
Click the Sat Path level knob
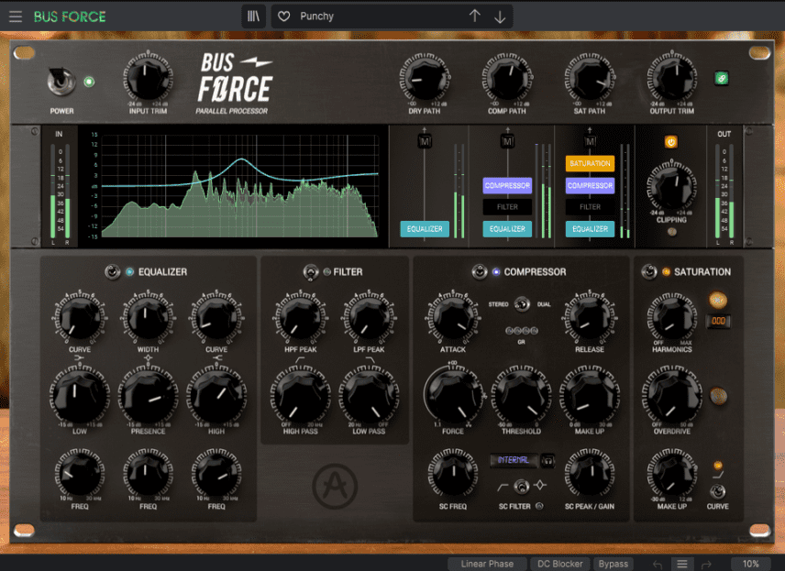click(x=590, y=79)
